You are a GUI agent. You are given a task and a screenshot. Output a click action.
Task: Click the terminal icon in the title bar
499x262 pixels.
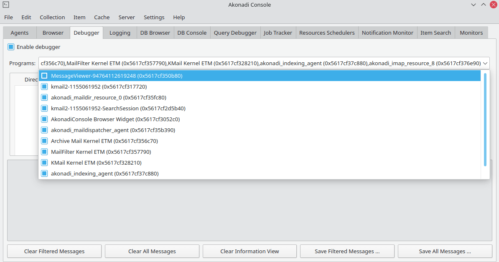point(6,5)
